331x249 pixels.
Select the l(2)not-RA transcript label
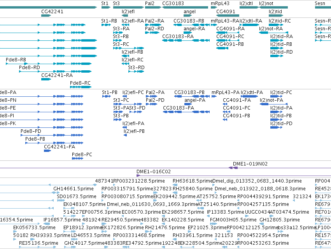click(x=271, y=29)
